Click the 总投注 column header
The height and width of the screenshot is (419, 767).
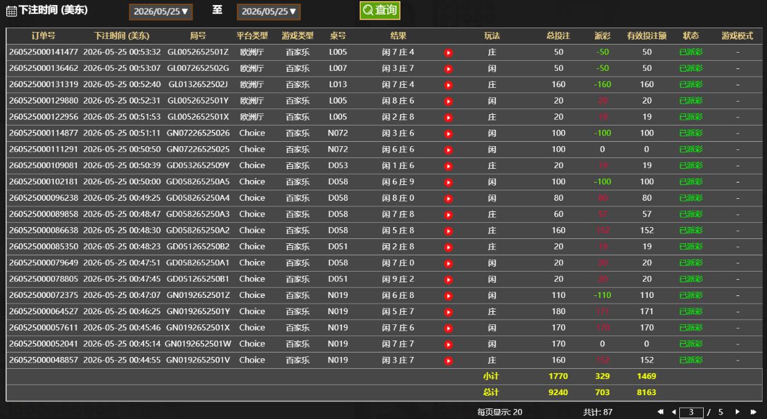[x=558, y=36]
